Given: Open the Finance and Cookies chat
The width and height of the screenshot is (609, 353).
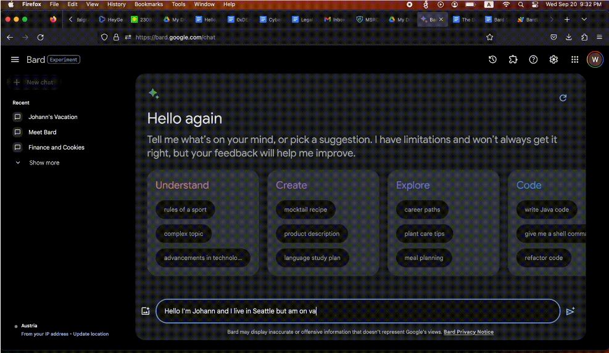Looking at the screenshot, I should tap(56, 147).
